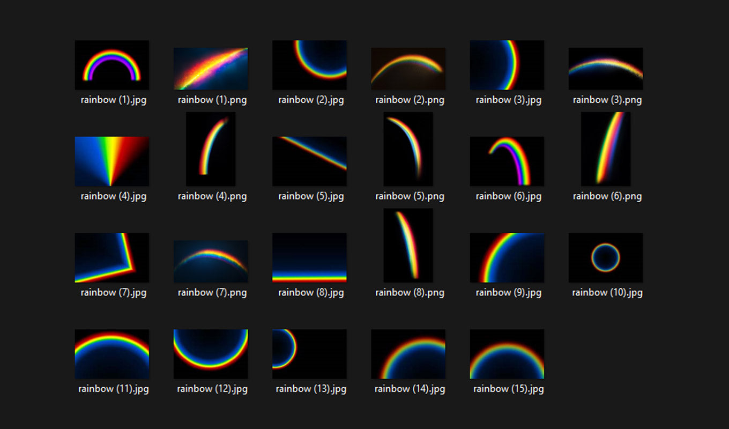The height and width of the screenshot is (429, 729).
Task: Select rainbow (2).jpg circle image
Action: (309, 65)
